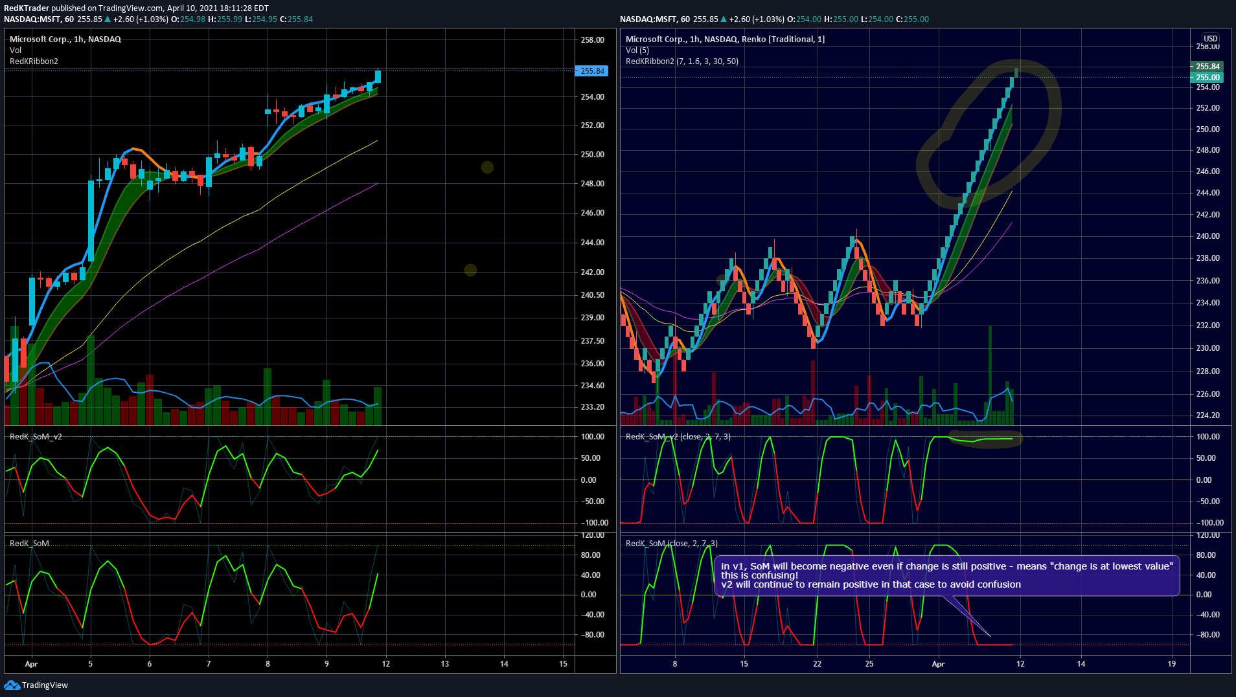
Task: Select the 'Apr' date label on the right time axis
Action: coord(938,664)
